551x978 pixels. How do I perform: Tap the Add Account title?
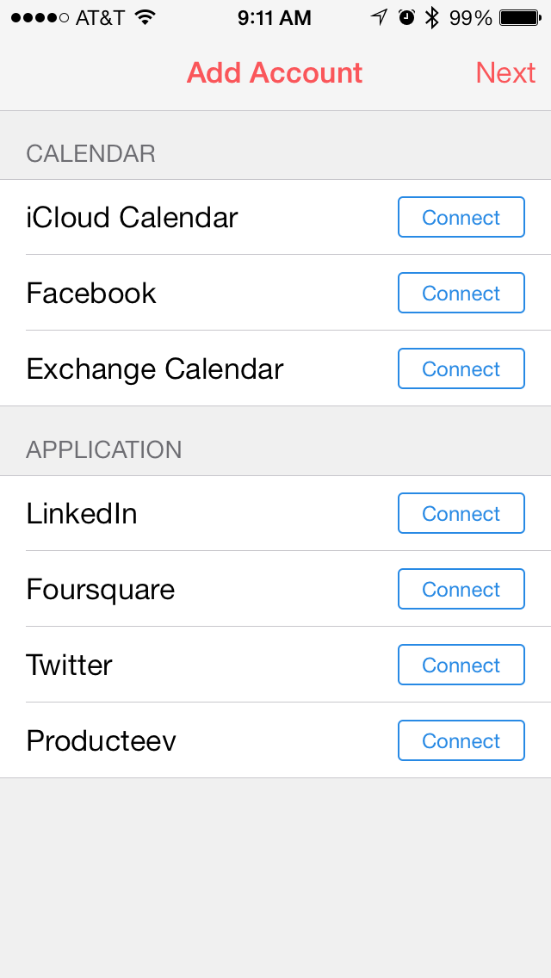(275, 73)
